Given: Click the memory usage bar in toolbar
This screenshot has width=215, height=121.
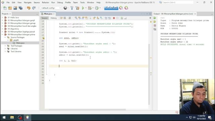Looking at the screenshot, I should (x=111, y=8).
